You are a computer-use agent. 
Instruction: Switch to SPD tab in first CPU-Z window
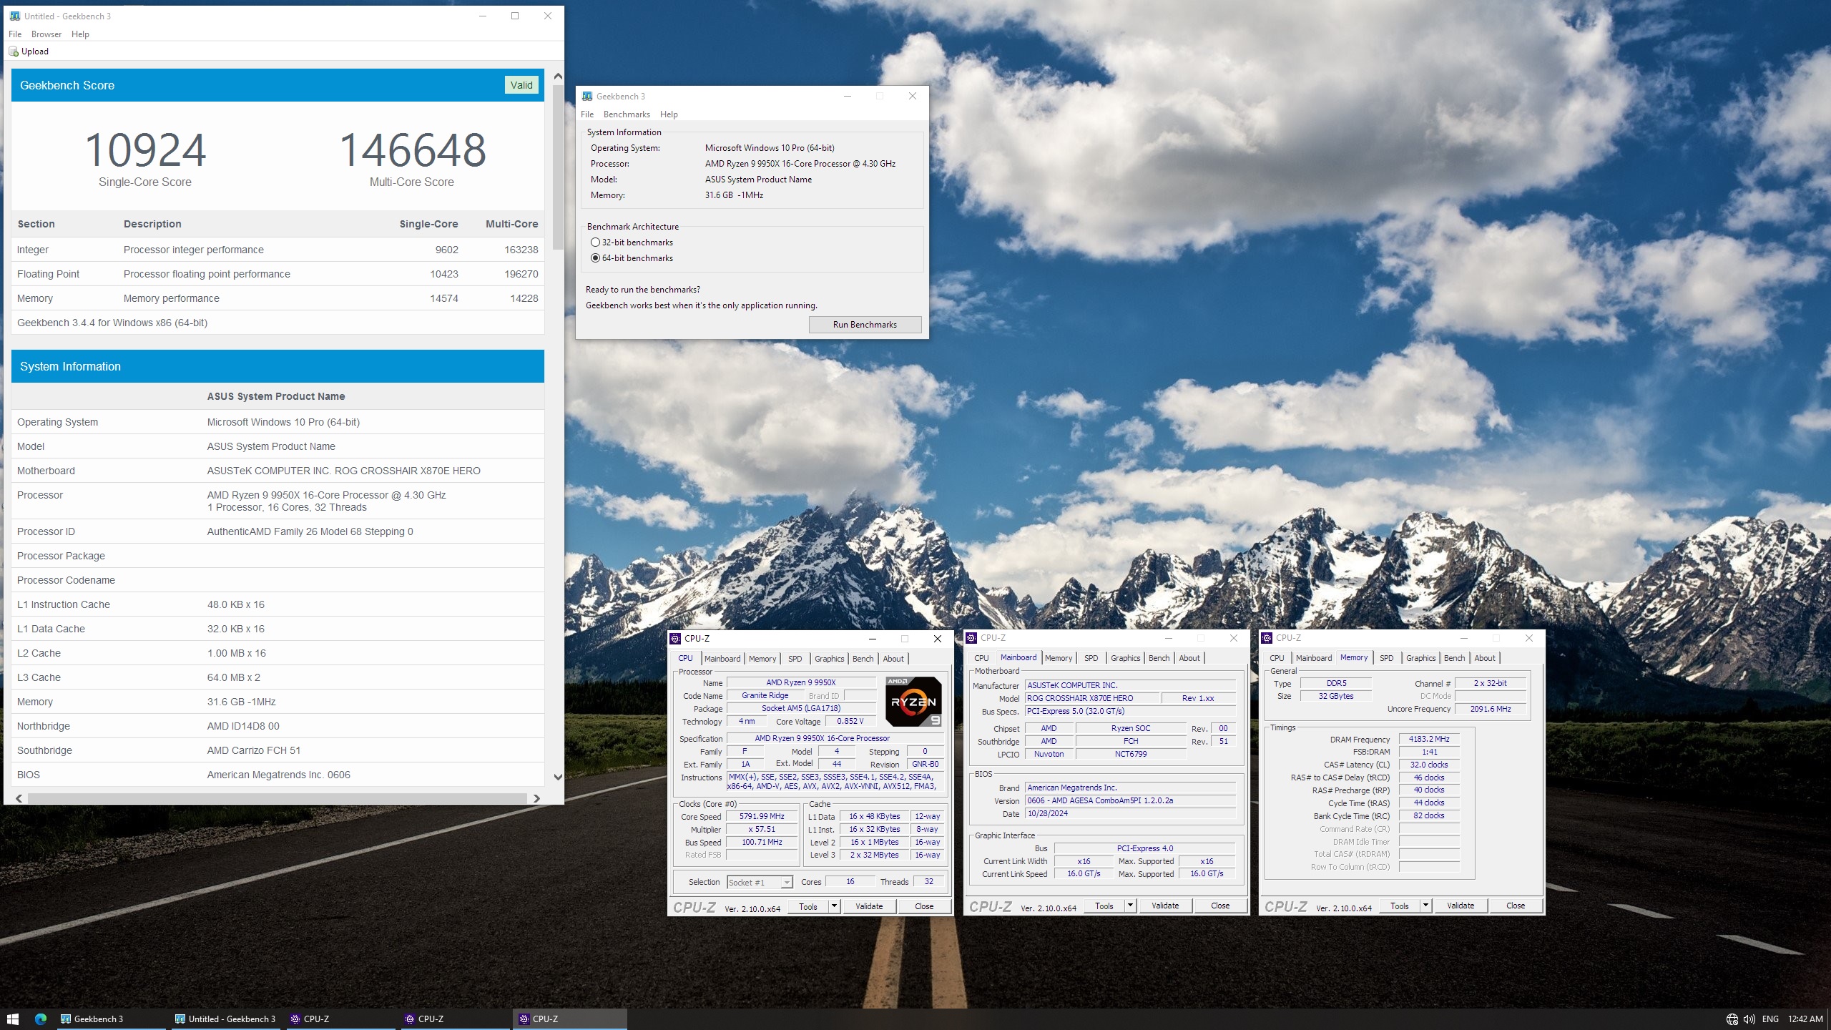tap(795, 659)
